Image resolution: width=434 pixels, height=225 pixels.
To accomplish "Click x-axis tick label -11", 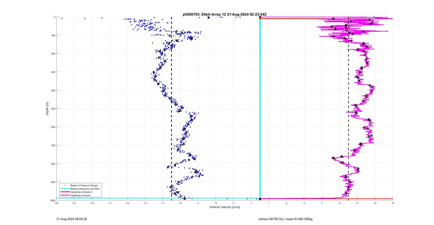I will (163, 203).
